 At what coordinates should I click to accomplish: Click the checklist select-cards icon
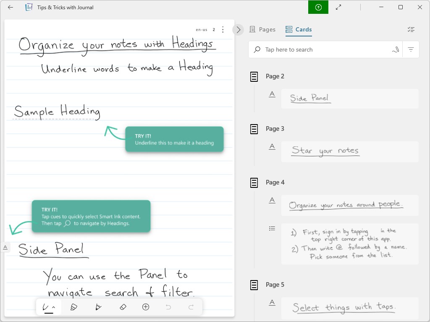point(411,29)
